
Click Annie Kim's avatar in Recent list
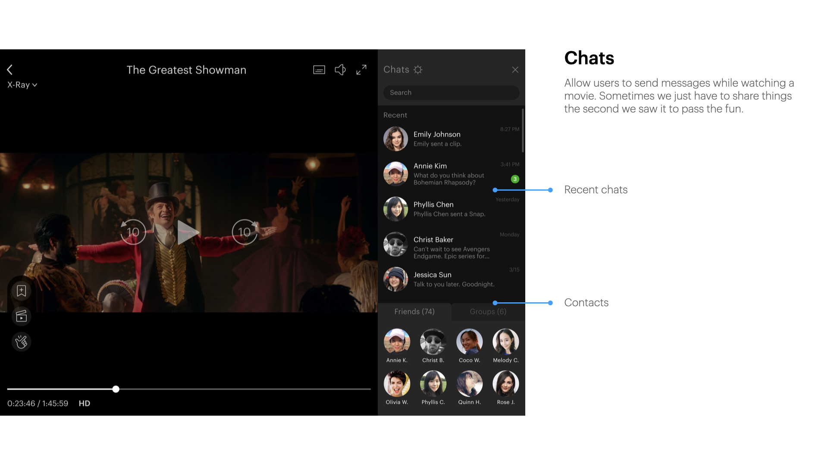pos(395,174)
